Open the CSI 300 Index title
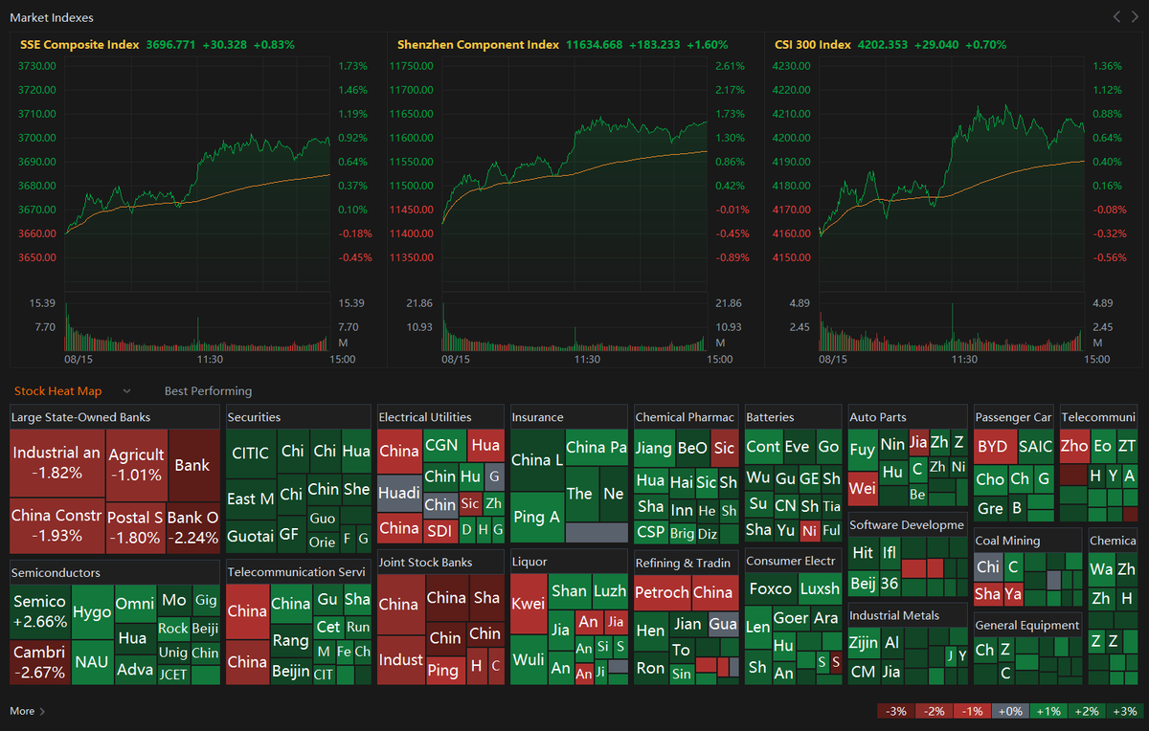This screenshot has width=1149, height=731. tap(813, 45)
